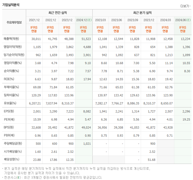Click the 11.14 operating margin value
Viewport: 193px width, 180px height.
pos(169,63)
